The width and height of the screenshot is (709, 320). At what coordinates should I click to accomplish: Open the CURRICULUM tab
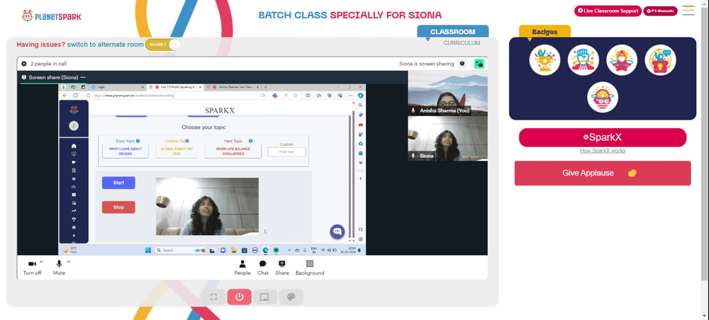pos(462,43)
